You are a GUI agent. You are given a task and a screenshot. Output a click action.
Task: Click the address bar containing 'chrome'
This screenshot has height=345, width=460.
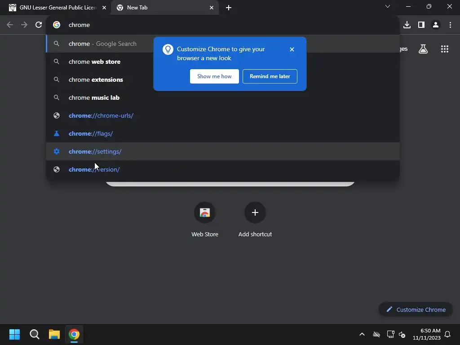click(x=223, y=25)
